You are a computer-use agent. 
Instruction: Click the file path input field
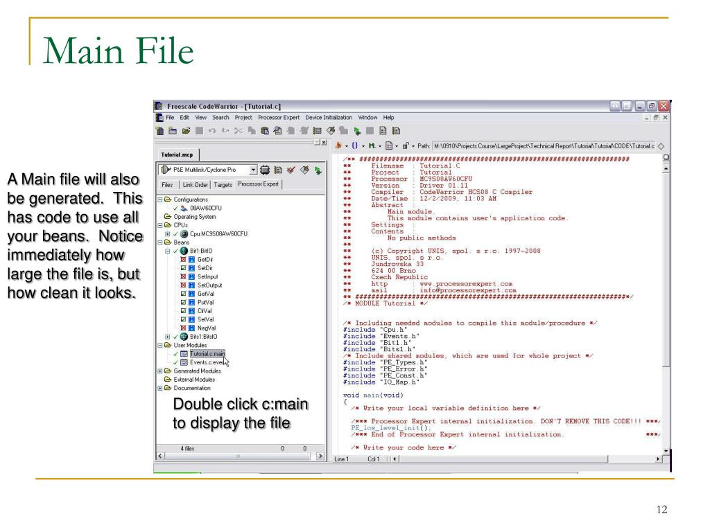coord(544,146)
